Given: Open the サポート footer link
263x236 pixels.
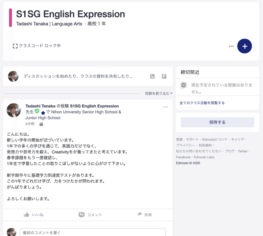Looking at the screenshot, I should pos(192,140).
